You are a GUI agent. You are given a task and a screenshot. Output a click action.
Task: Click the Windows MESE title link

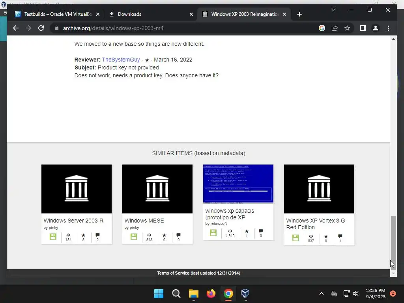click(x=144, y=221)
